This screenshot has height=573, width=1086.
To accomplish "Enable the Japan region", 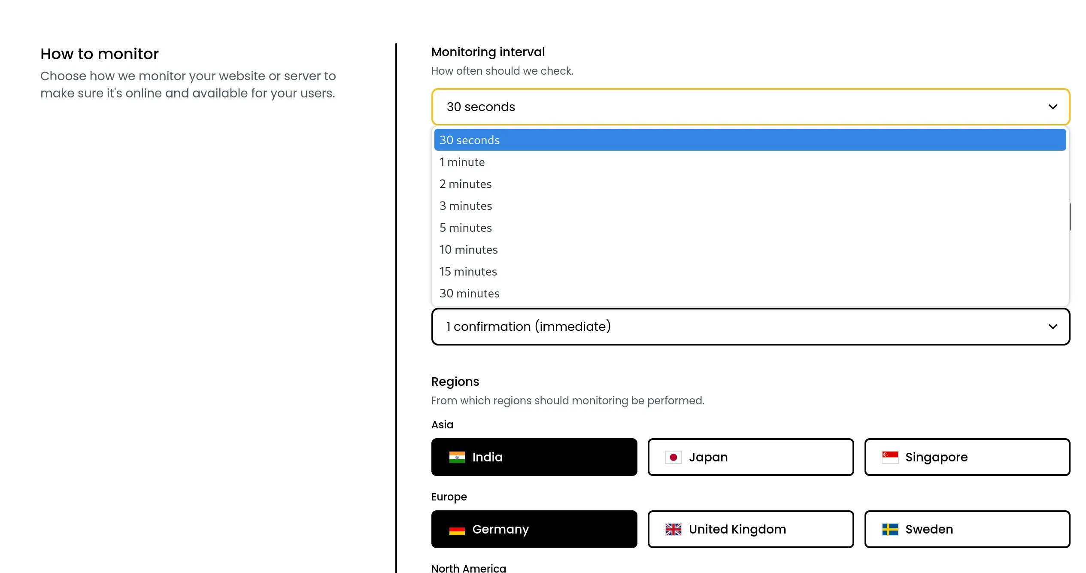I will tap(750, 457).
